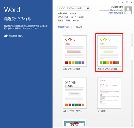
Task: Click the コース概要 label text
Action: (101, 111)
